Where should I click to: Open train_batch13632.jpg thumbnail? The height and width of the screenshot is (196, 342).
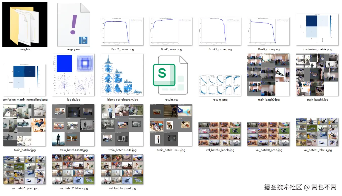pos(171,125)
